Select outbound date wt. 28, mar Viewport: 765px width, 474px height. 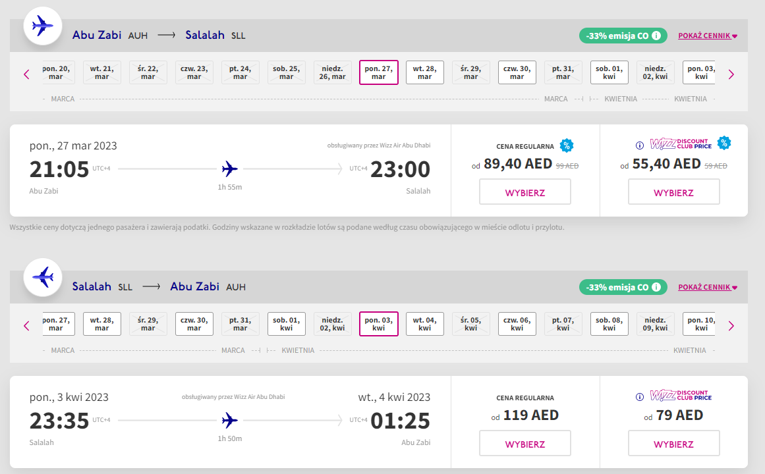(424, 72)
